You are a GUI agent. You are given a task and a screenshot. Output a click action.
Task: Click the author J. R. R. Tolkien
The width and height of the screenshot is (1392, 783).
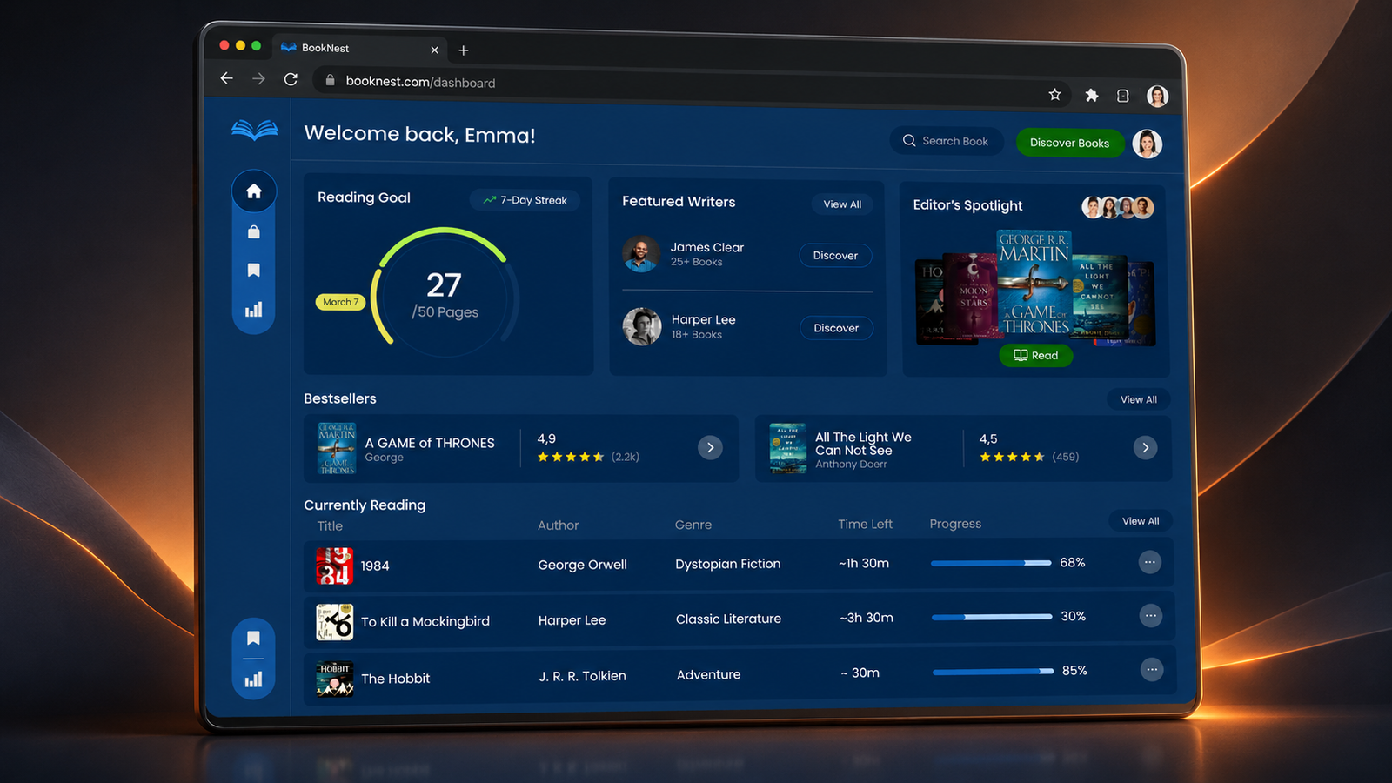[x=582, y=676]
